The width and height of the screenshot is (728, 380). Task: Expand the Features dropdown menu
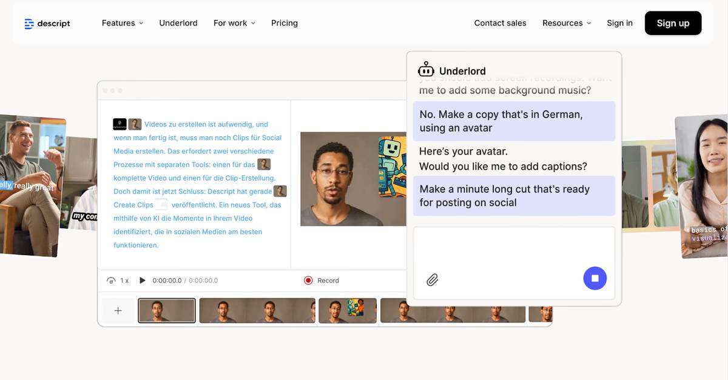[123, 23]
